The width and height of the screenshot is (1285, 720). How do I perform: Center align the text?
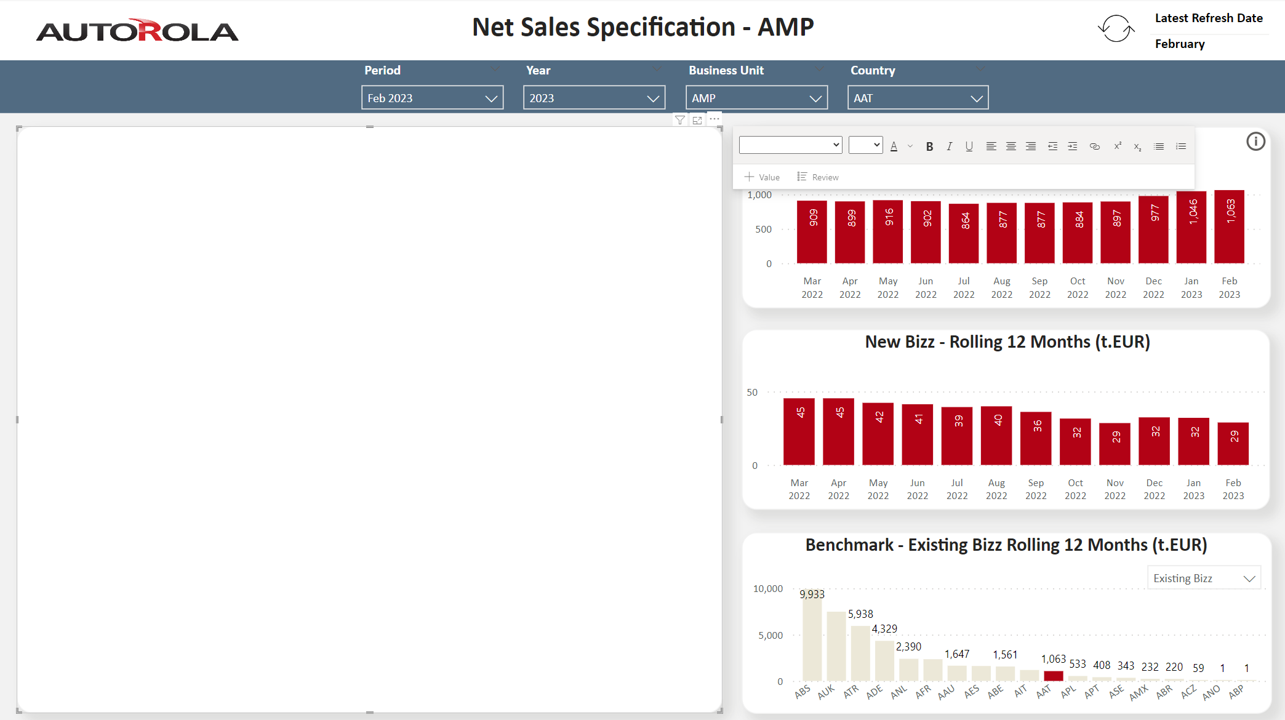click(x=1011, y=146)
